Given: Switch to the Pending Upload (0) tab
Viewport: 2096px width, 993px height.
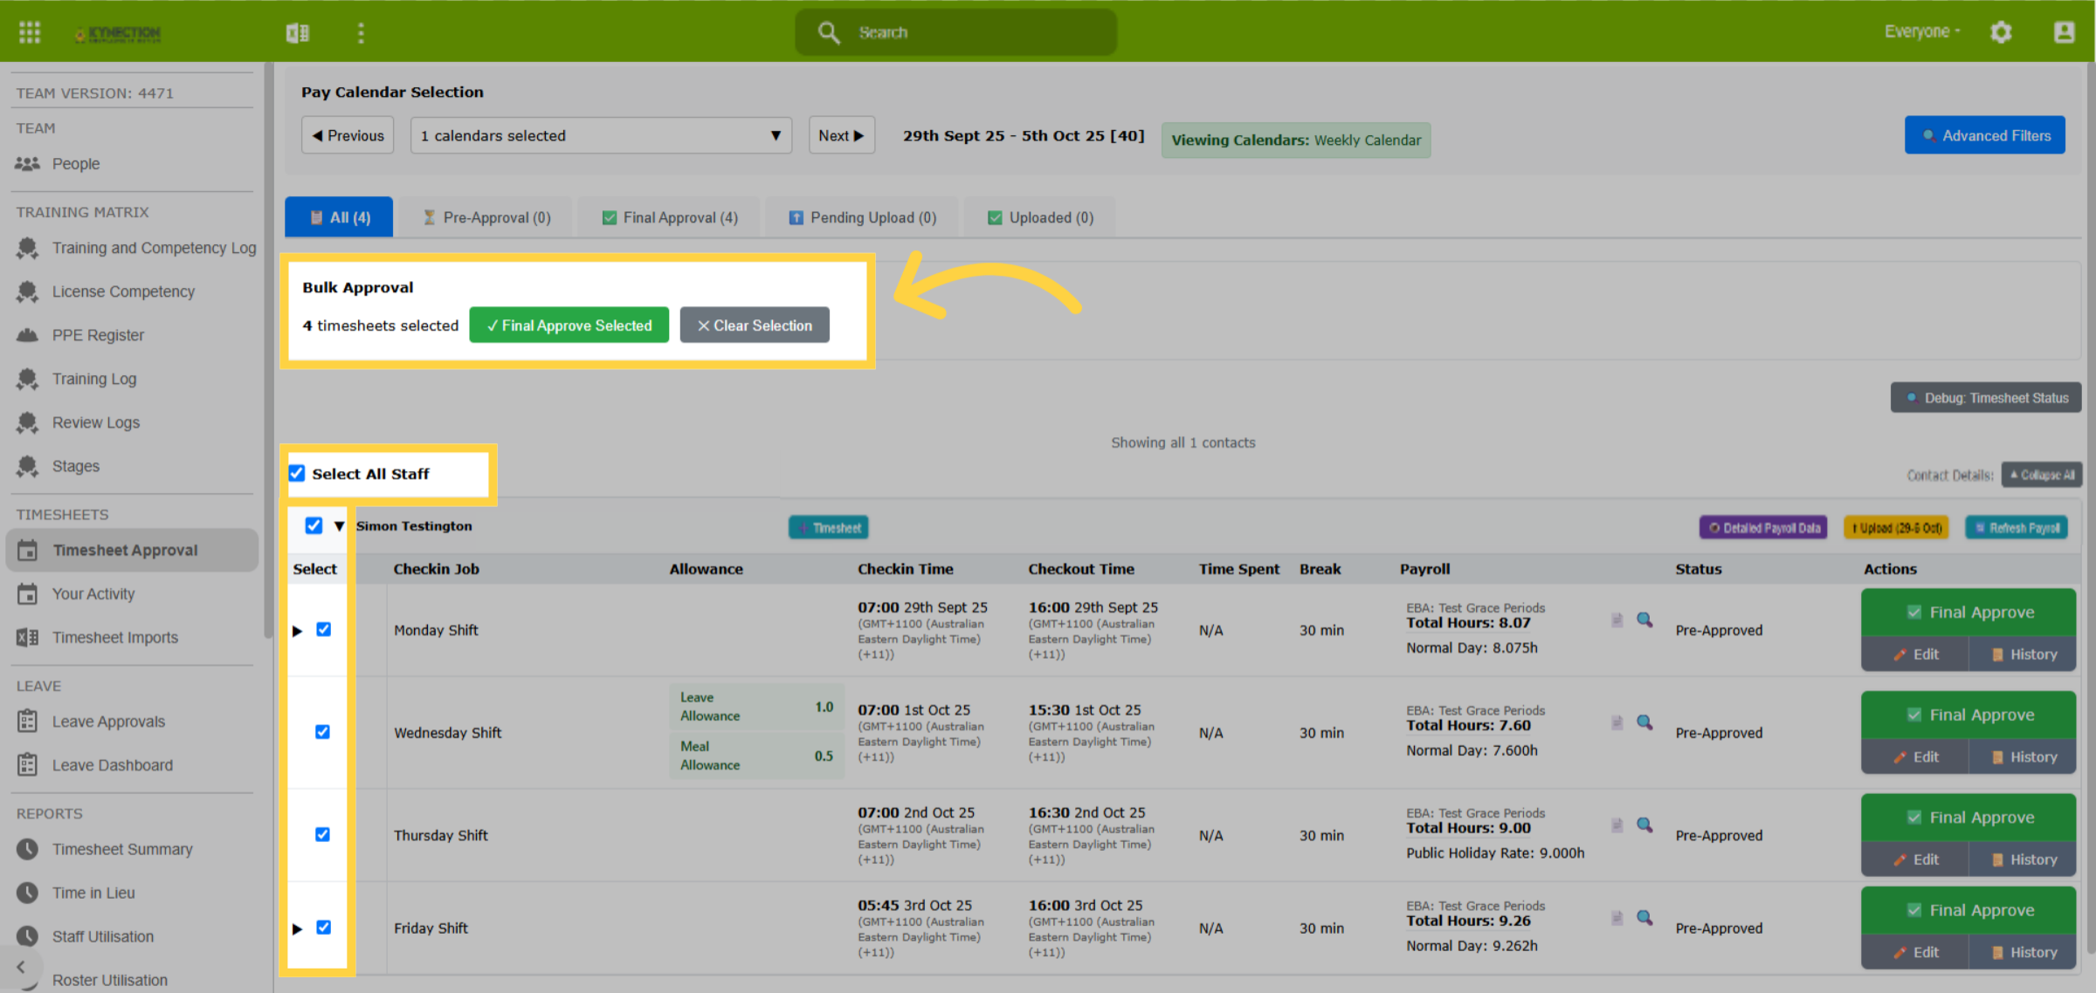Looking at the screenshot, I should pyautogui.click(x=862, y=217).
